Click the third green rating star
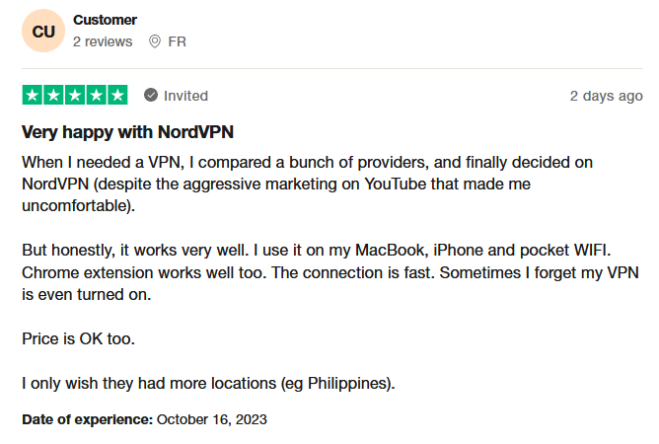Screen dimensions: 659x444 (75, 95)
